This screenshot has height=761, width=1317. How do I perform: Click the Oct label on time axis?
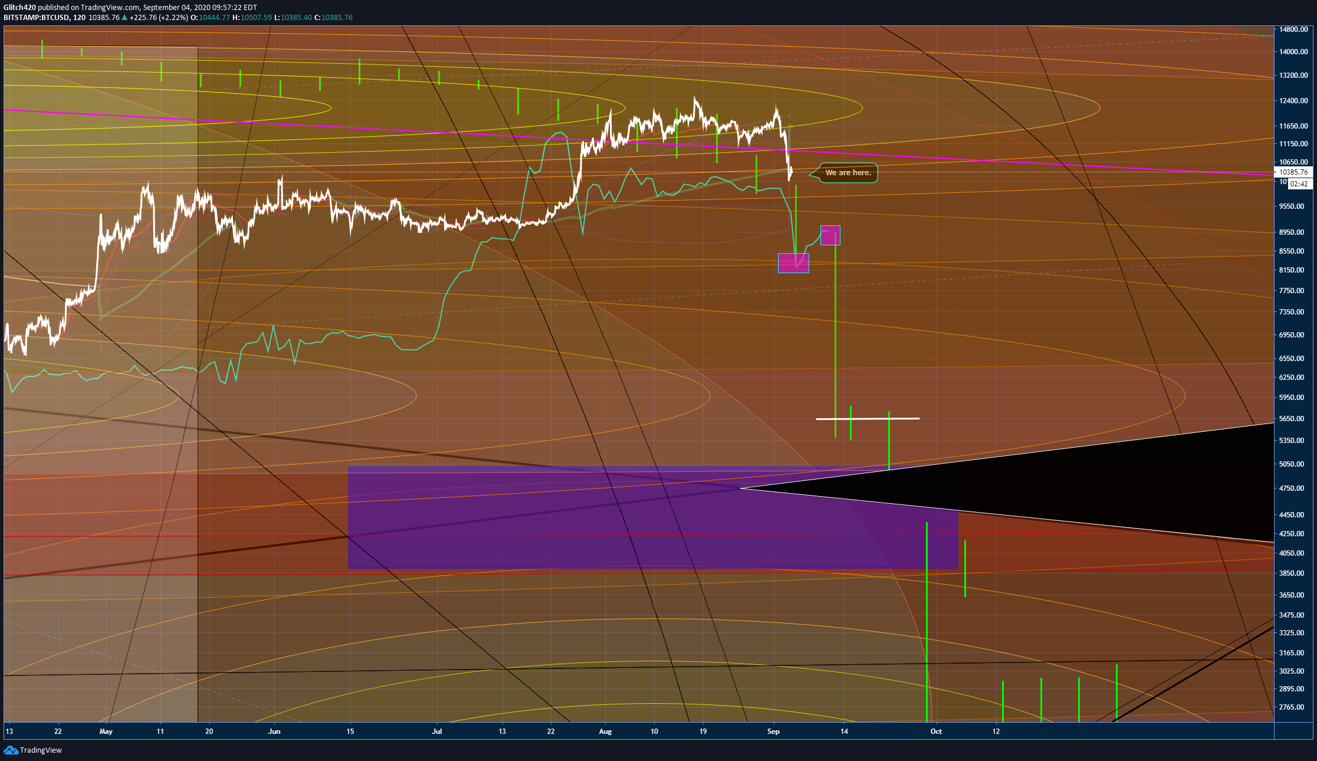tap(936, 732)
